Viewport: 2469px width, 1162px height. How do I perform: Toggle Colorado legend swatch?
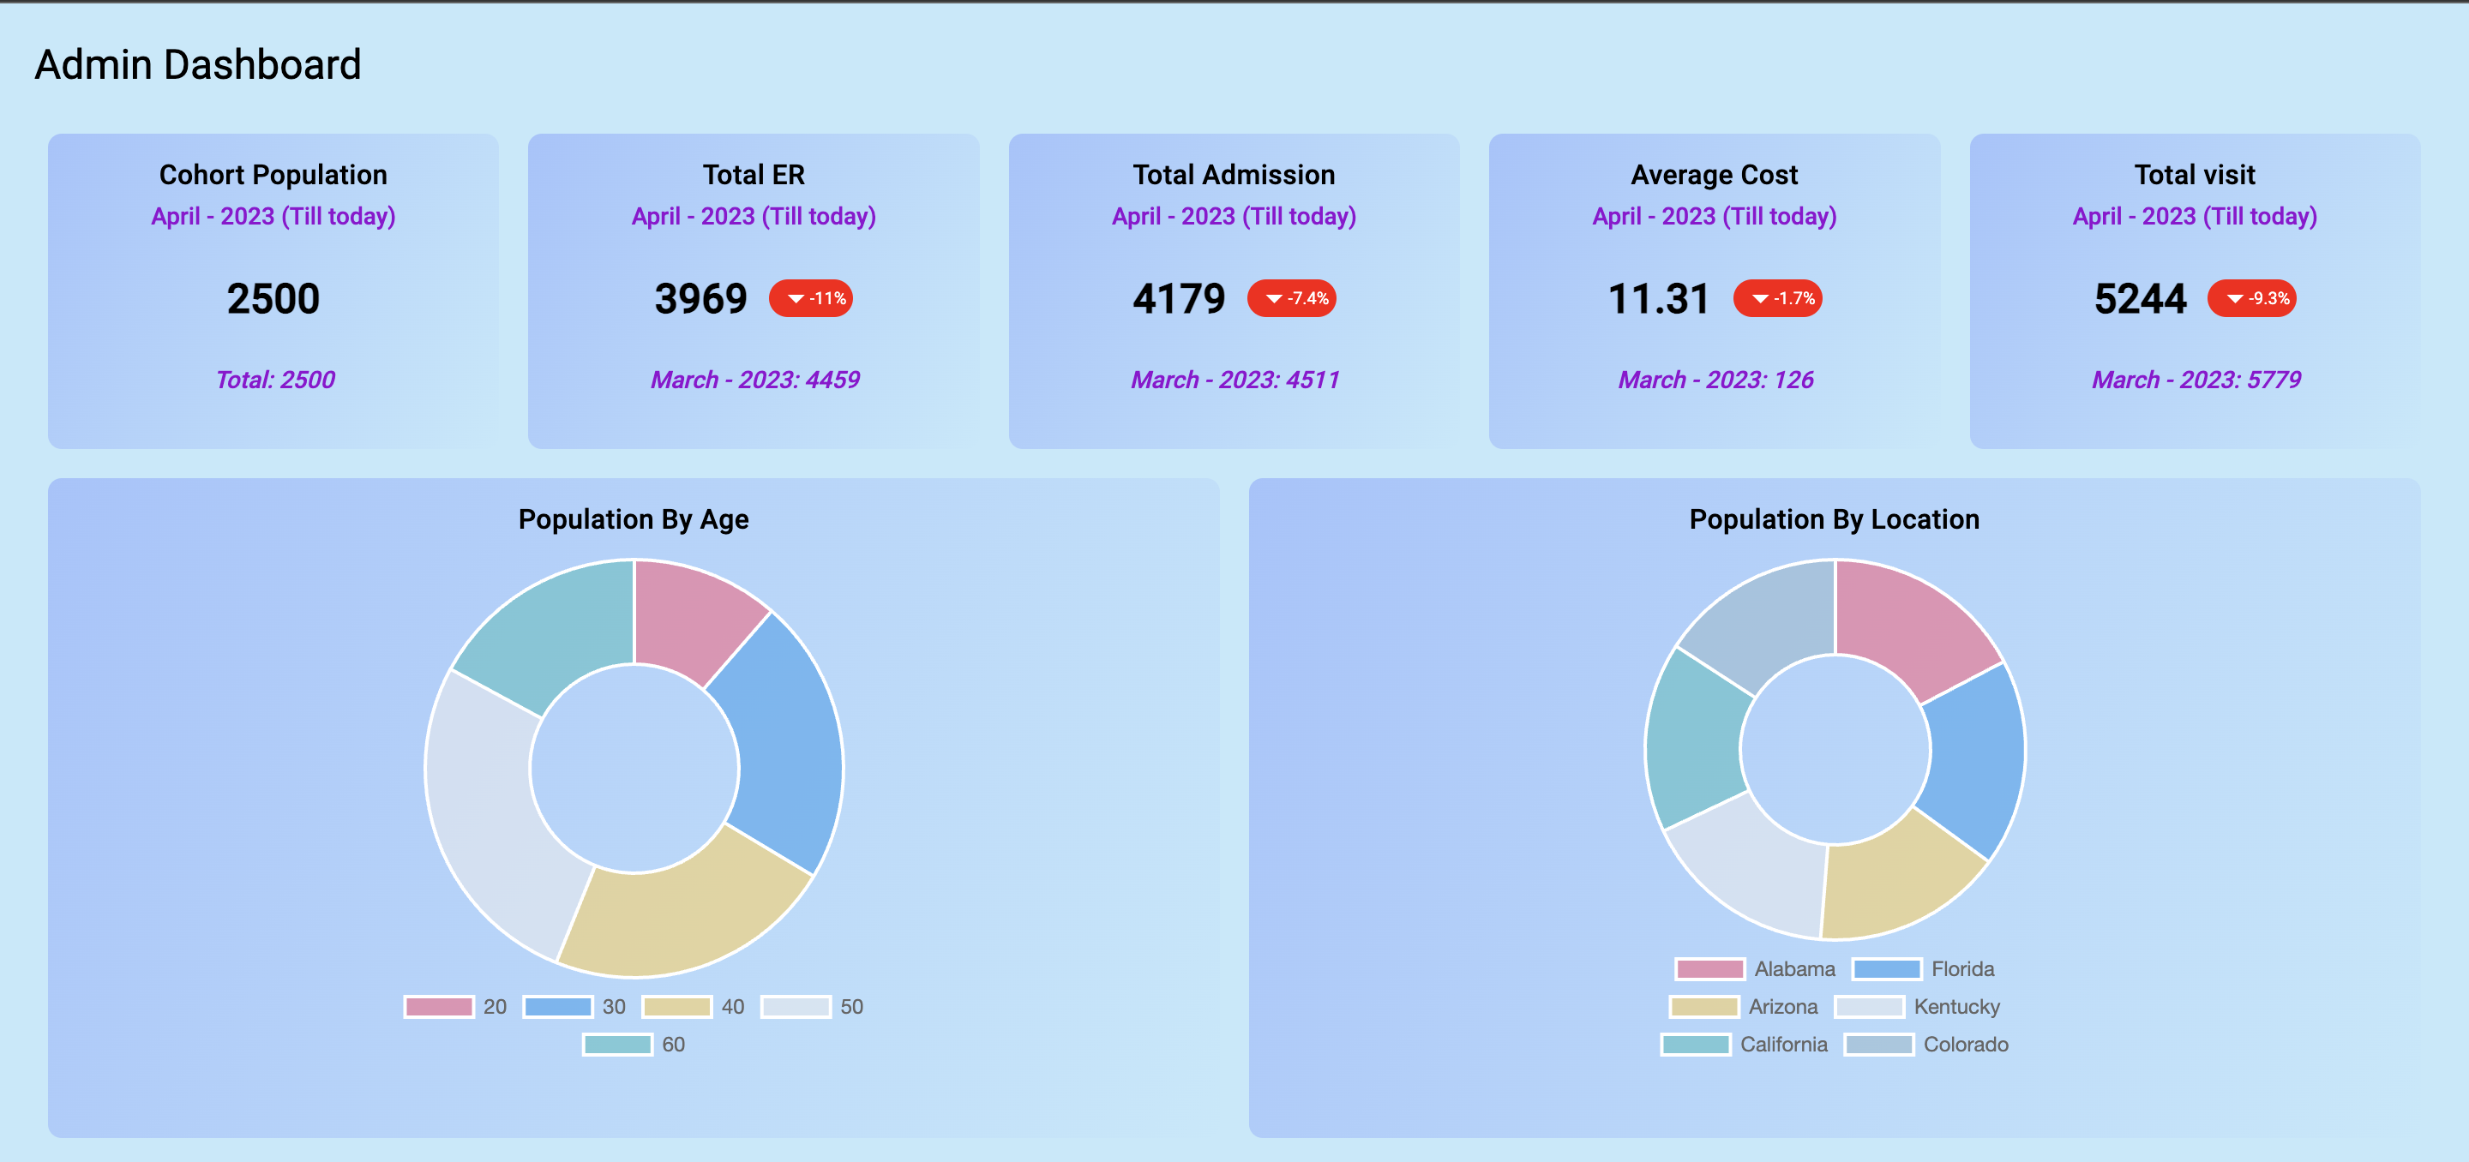click(x=1878, y=1044)
